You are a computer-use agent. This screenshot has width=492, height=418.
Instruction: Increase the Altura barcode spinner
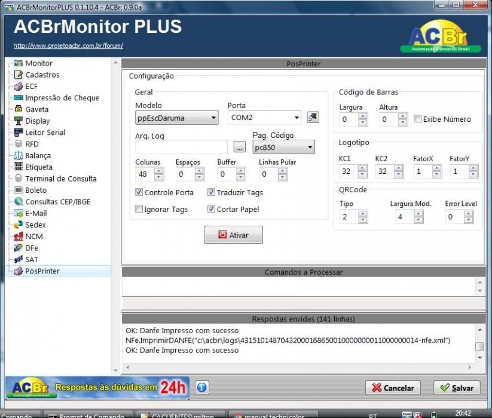click(x=402, y=116)
